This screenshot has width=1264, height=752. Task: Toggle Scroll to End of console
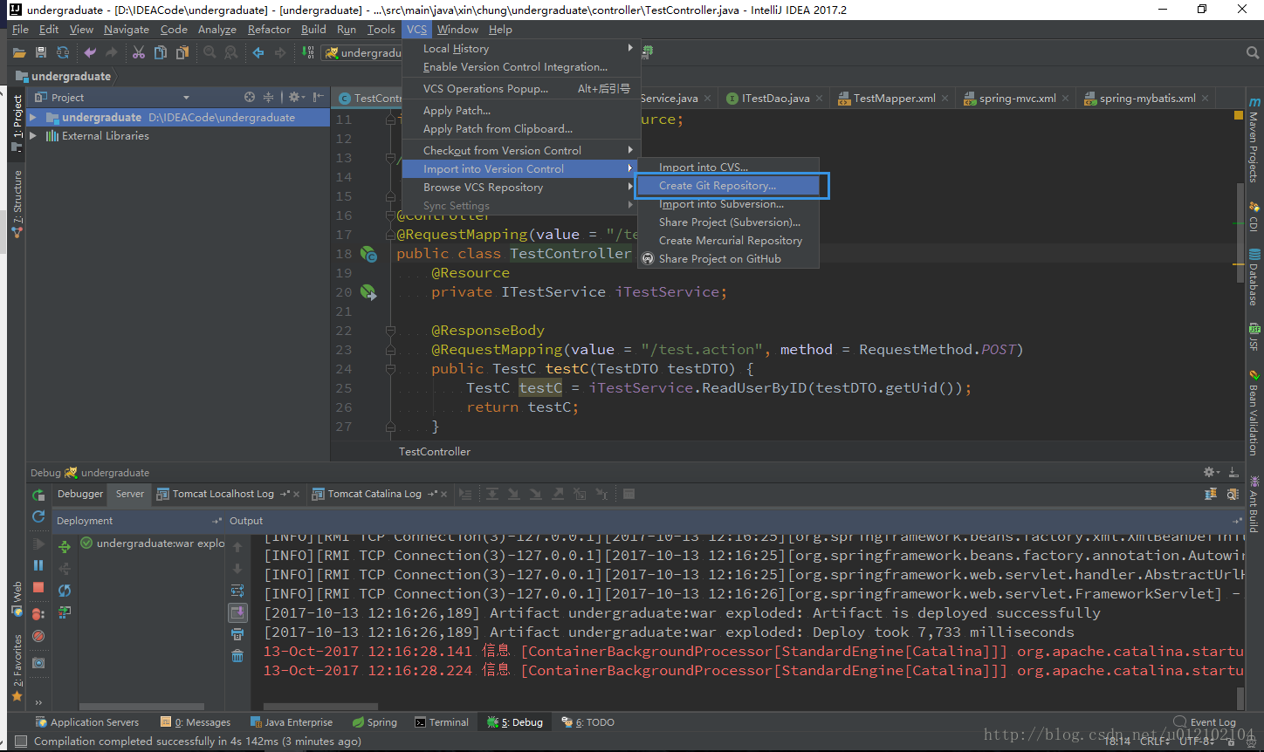(237, 612)
